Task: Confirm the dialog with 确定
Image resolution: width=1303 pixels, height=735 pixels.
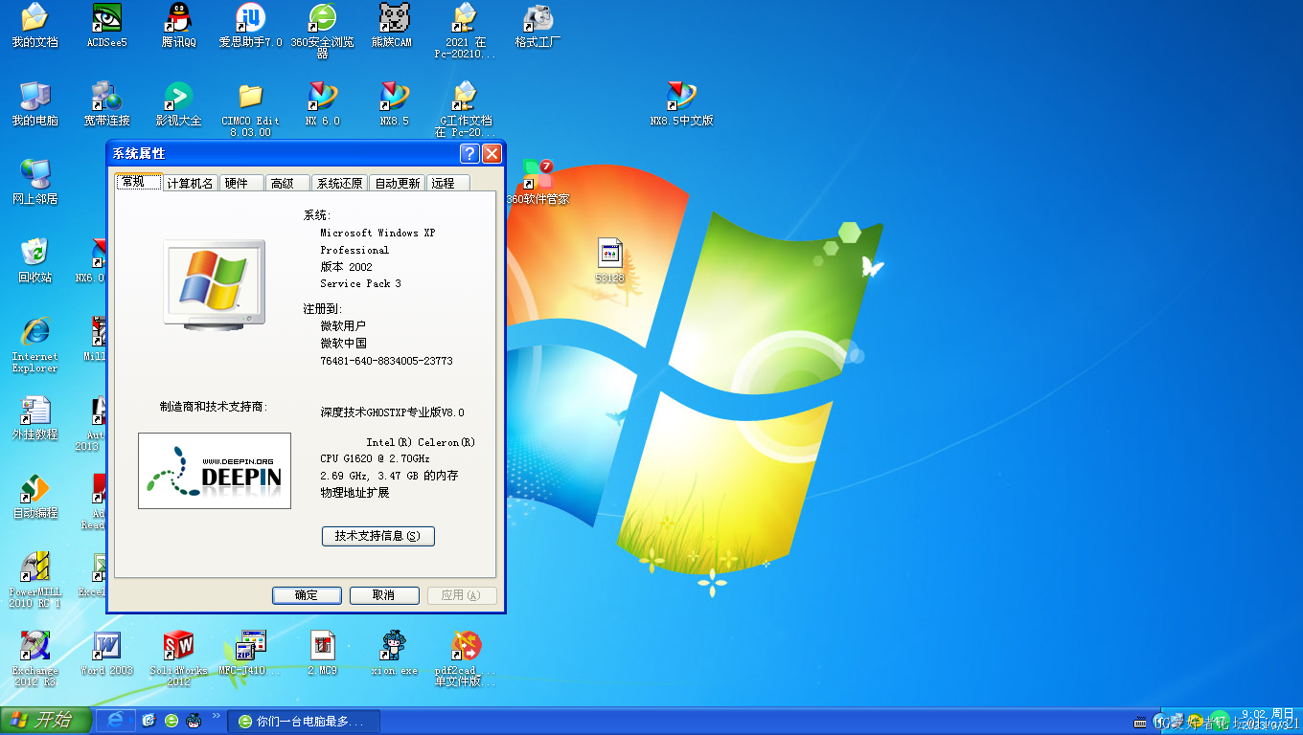Action: pyautogui.click(x=307, y=595)
